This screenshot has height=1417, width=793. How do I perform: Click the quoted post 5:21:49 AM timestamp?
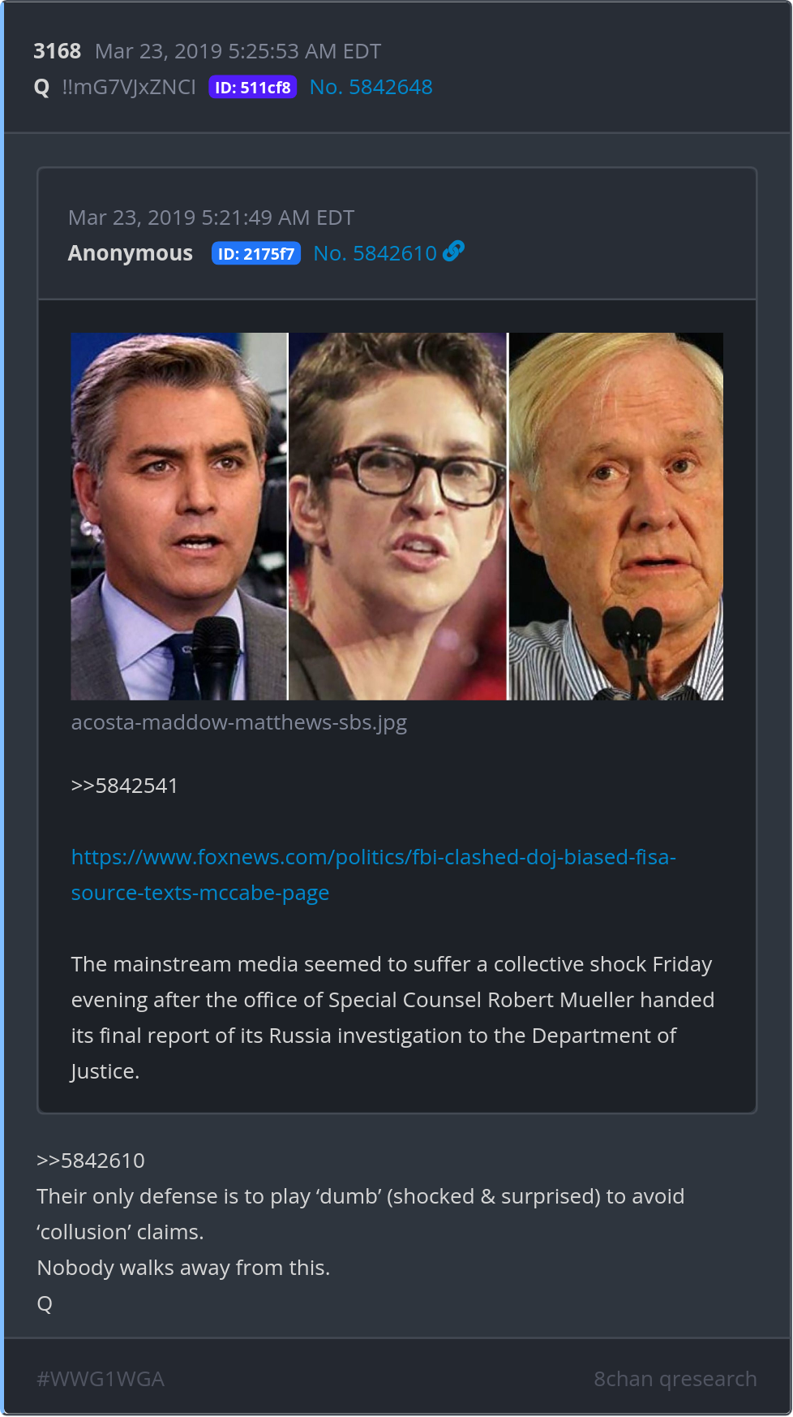pos(212,218)
